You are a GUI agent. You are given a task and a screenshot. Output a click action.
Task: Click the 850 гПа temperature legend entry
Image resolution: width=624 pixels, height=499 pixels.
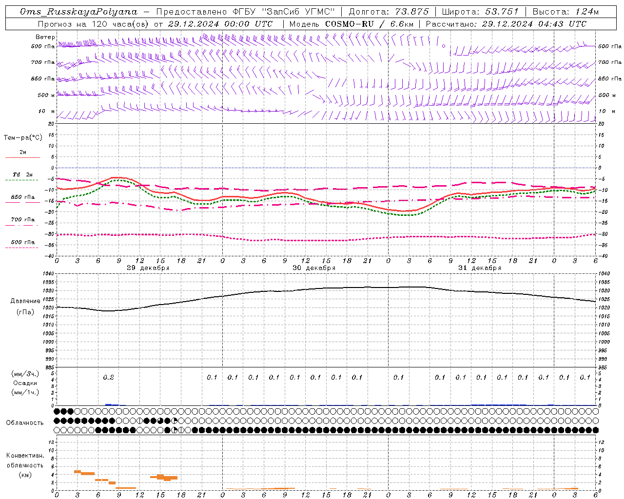pyautogui.click(x=23, y=197)
